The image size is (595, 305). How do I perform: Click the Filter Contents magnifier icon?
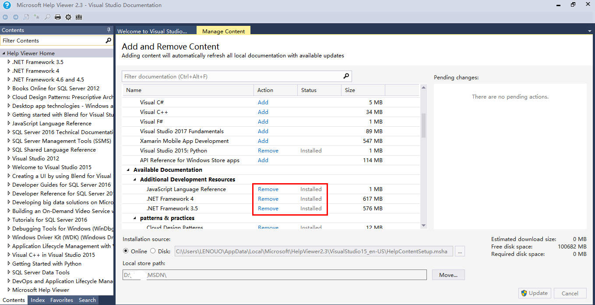[x=109, y=40]
